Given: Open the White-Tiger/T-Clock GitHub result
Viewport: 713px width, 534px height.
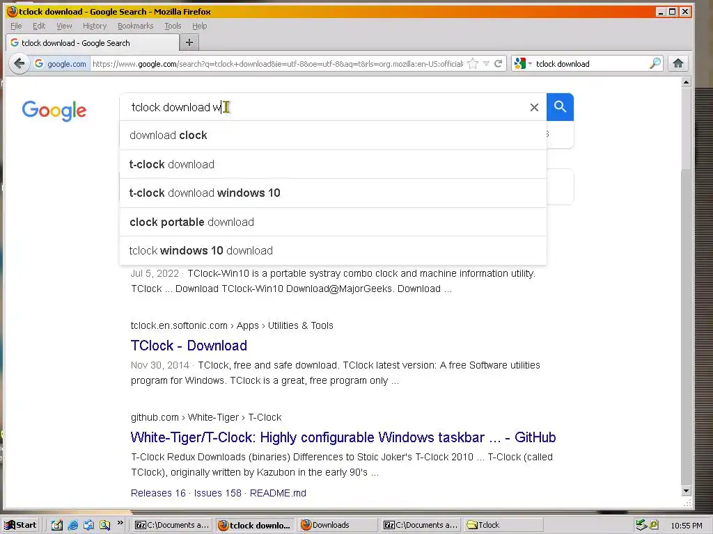Looking at the screenshot, I should coord(343,437).
